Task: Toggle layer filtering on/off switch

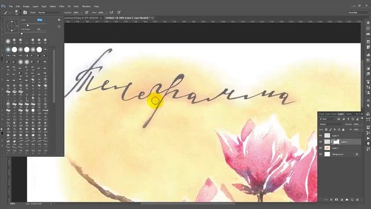Action: 362,118
